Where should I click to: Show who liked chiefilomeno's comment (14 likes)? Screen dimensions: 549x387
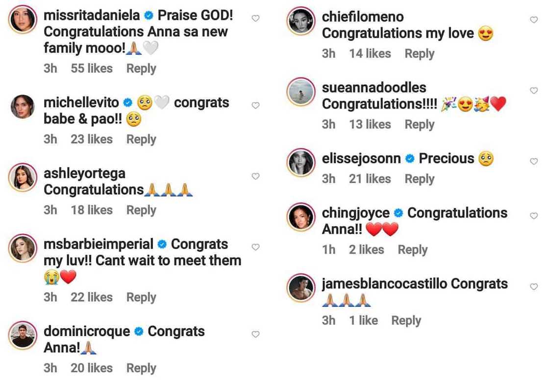coord(370,53)
